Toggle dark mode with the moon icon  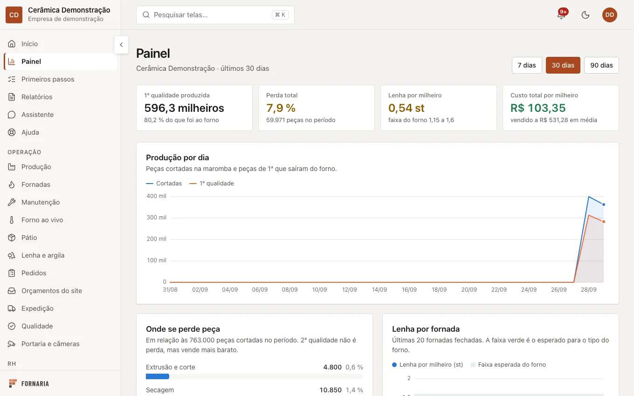[586, 15]
